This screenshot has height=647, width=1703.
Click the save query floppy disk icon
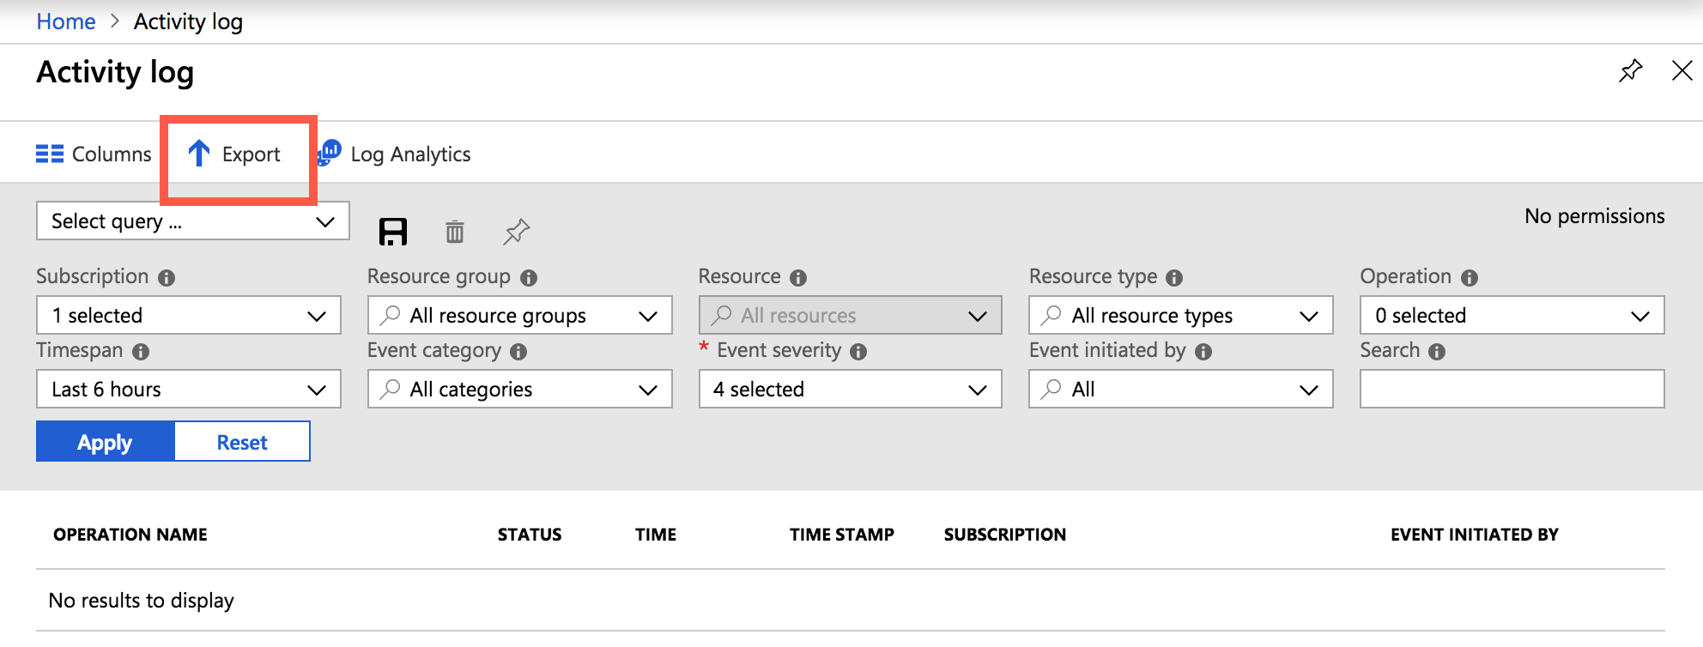coord(393,232)
